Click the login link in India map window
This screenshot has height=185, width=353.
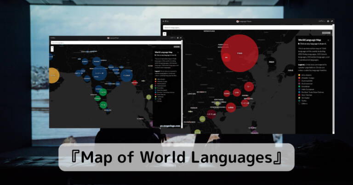[x=173, y=38]
